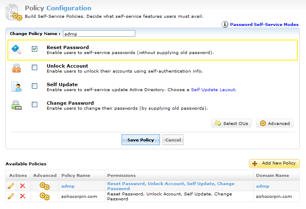Viewport: 306px width, 209px height.
Task: Click the Policy Configuration header icon
Action: click(x=14, y=12)
